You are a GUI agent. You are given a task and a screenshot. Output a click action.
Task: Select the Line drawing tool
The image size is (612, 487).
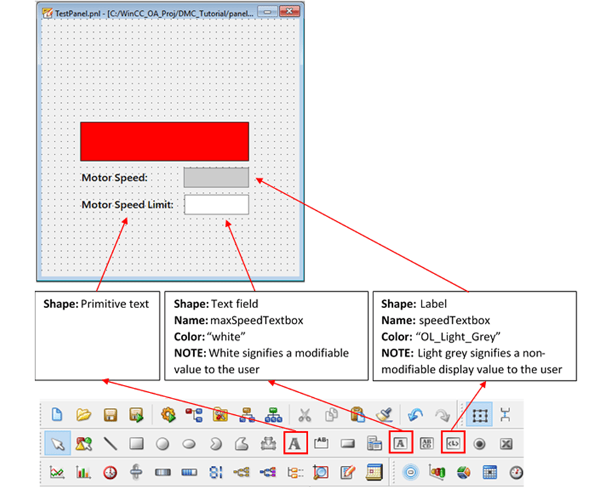110,443
